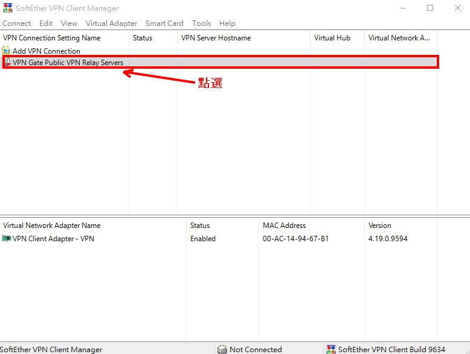Open the View menu
This screenshot has height=354, width=470.
[69, 24]
